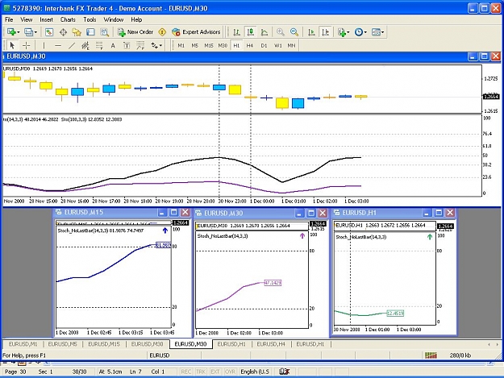Toggle chart auto scroll

tap(311, 32)
